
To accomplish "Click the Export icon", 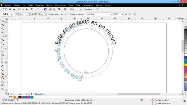I will pos(54,9).
